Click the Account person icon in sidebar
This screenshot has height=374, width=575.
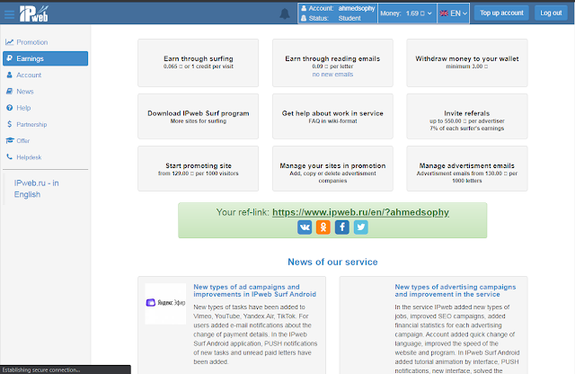coord(10,75)
